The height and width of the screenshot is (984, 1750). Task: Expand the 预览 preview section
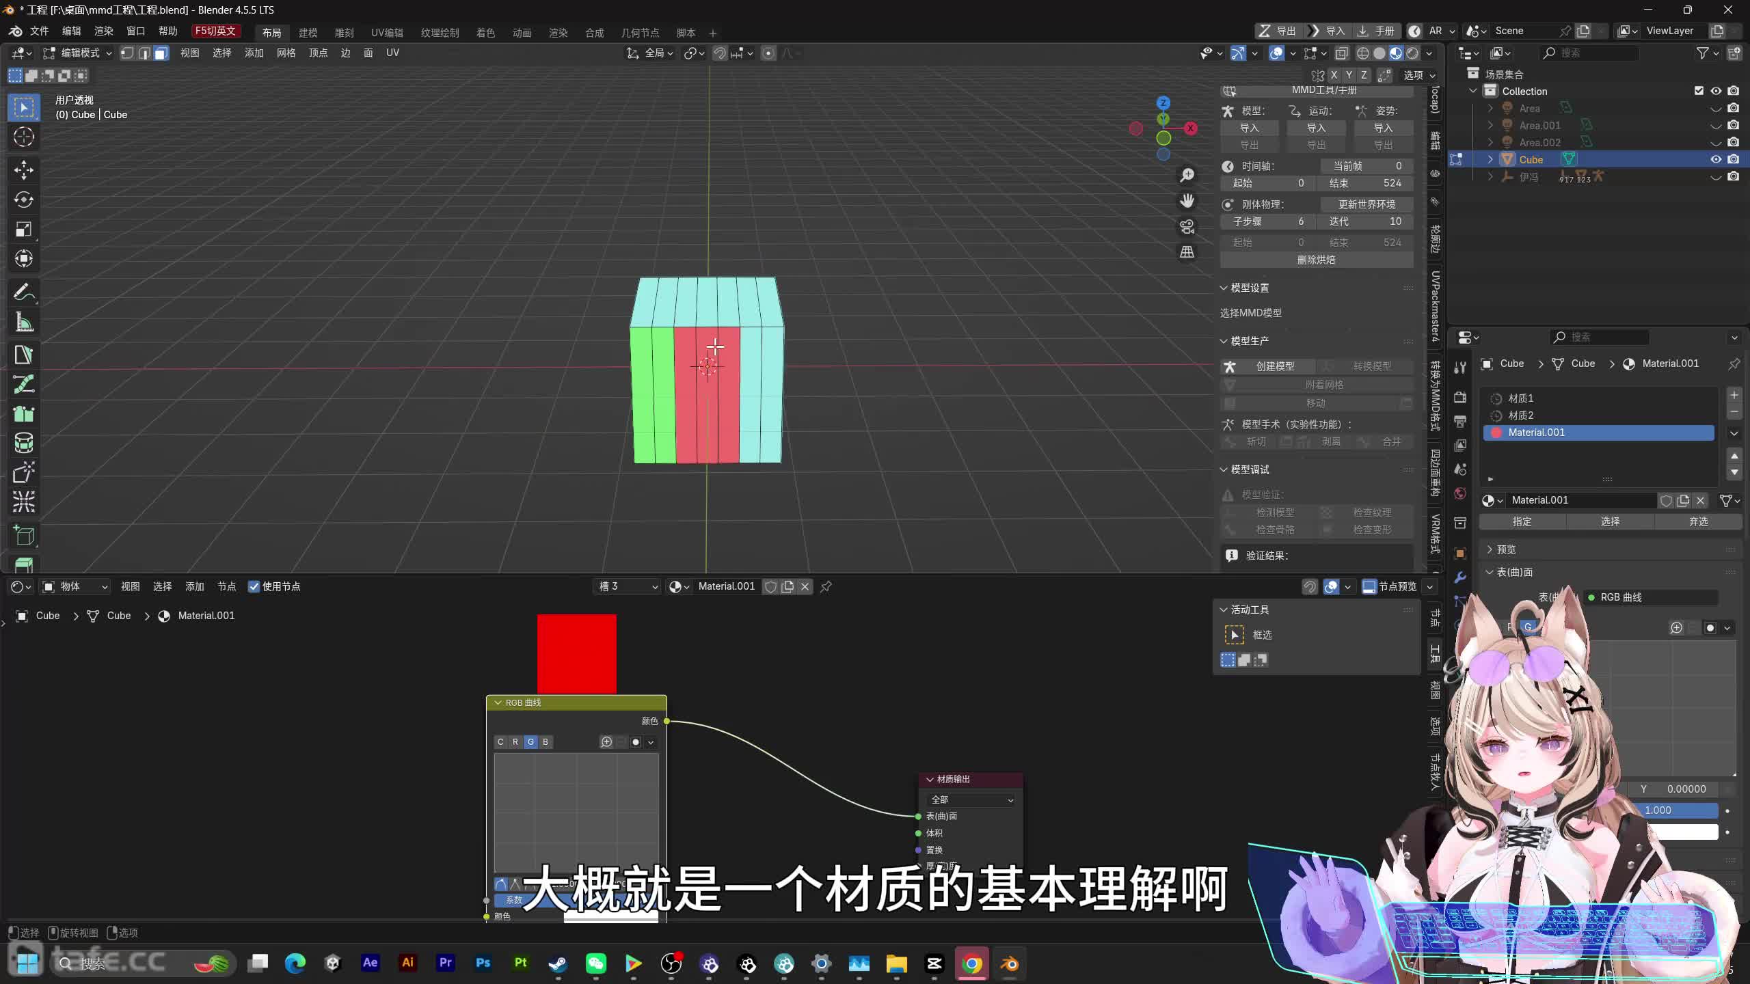1490,549
